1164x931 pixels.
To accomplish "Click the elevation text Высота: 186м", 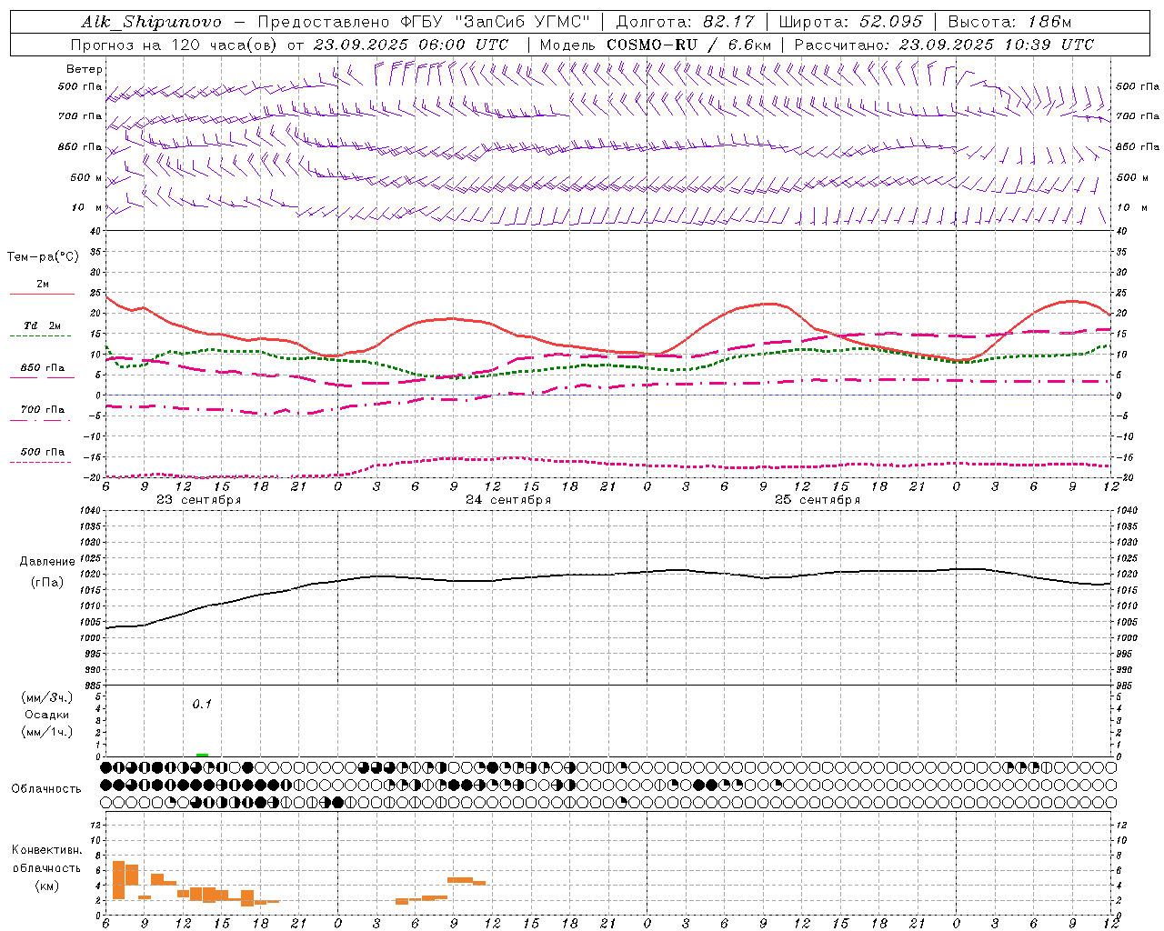I will (1009, 22).
